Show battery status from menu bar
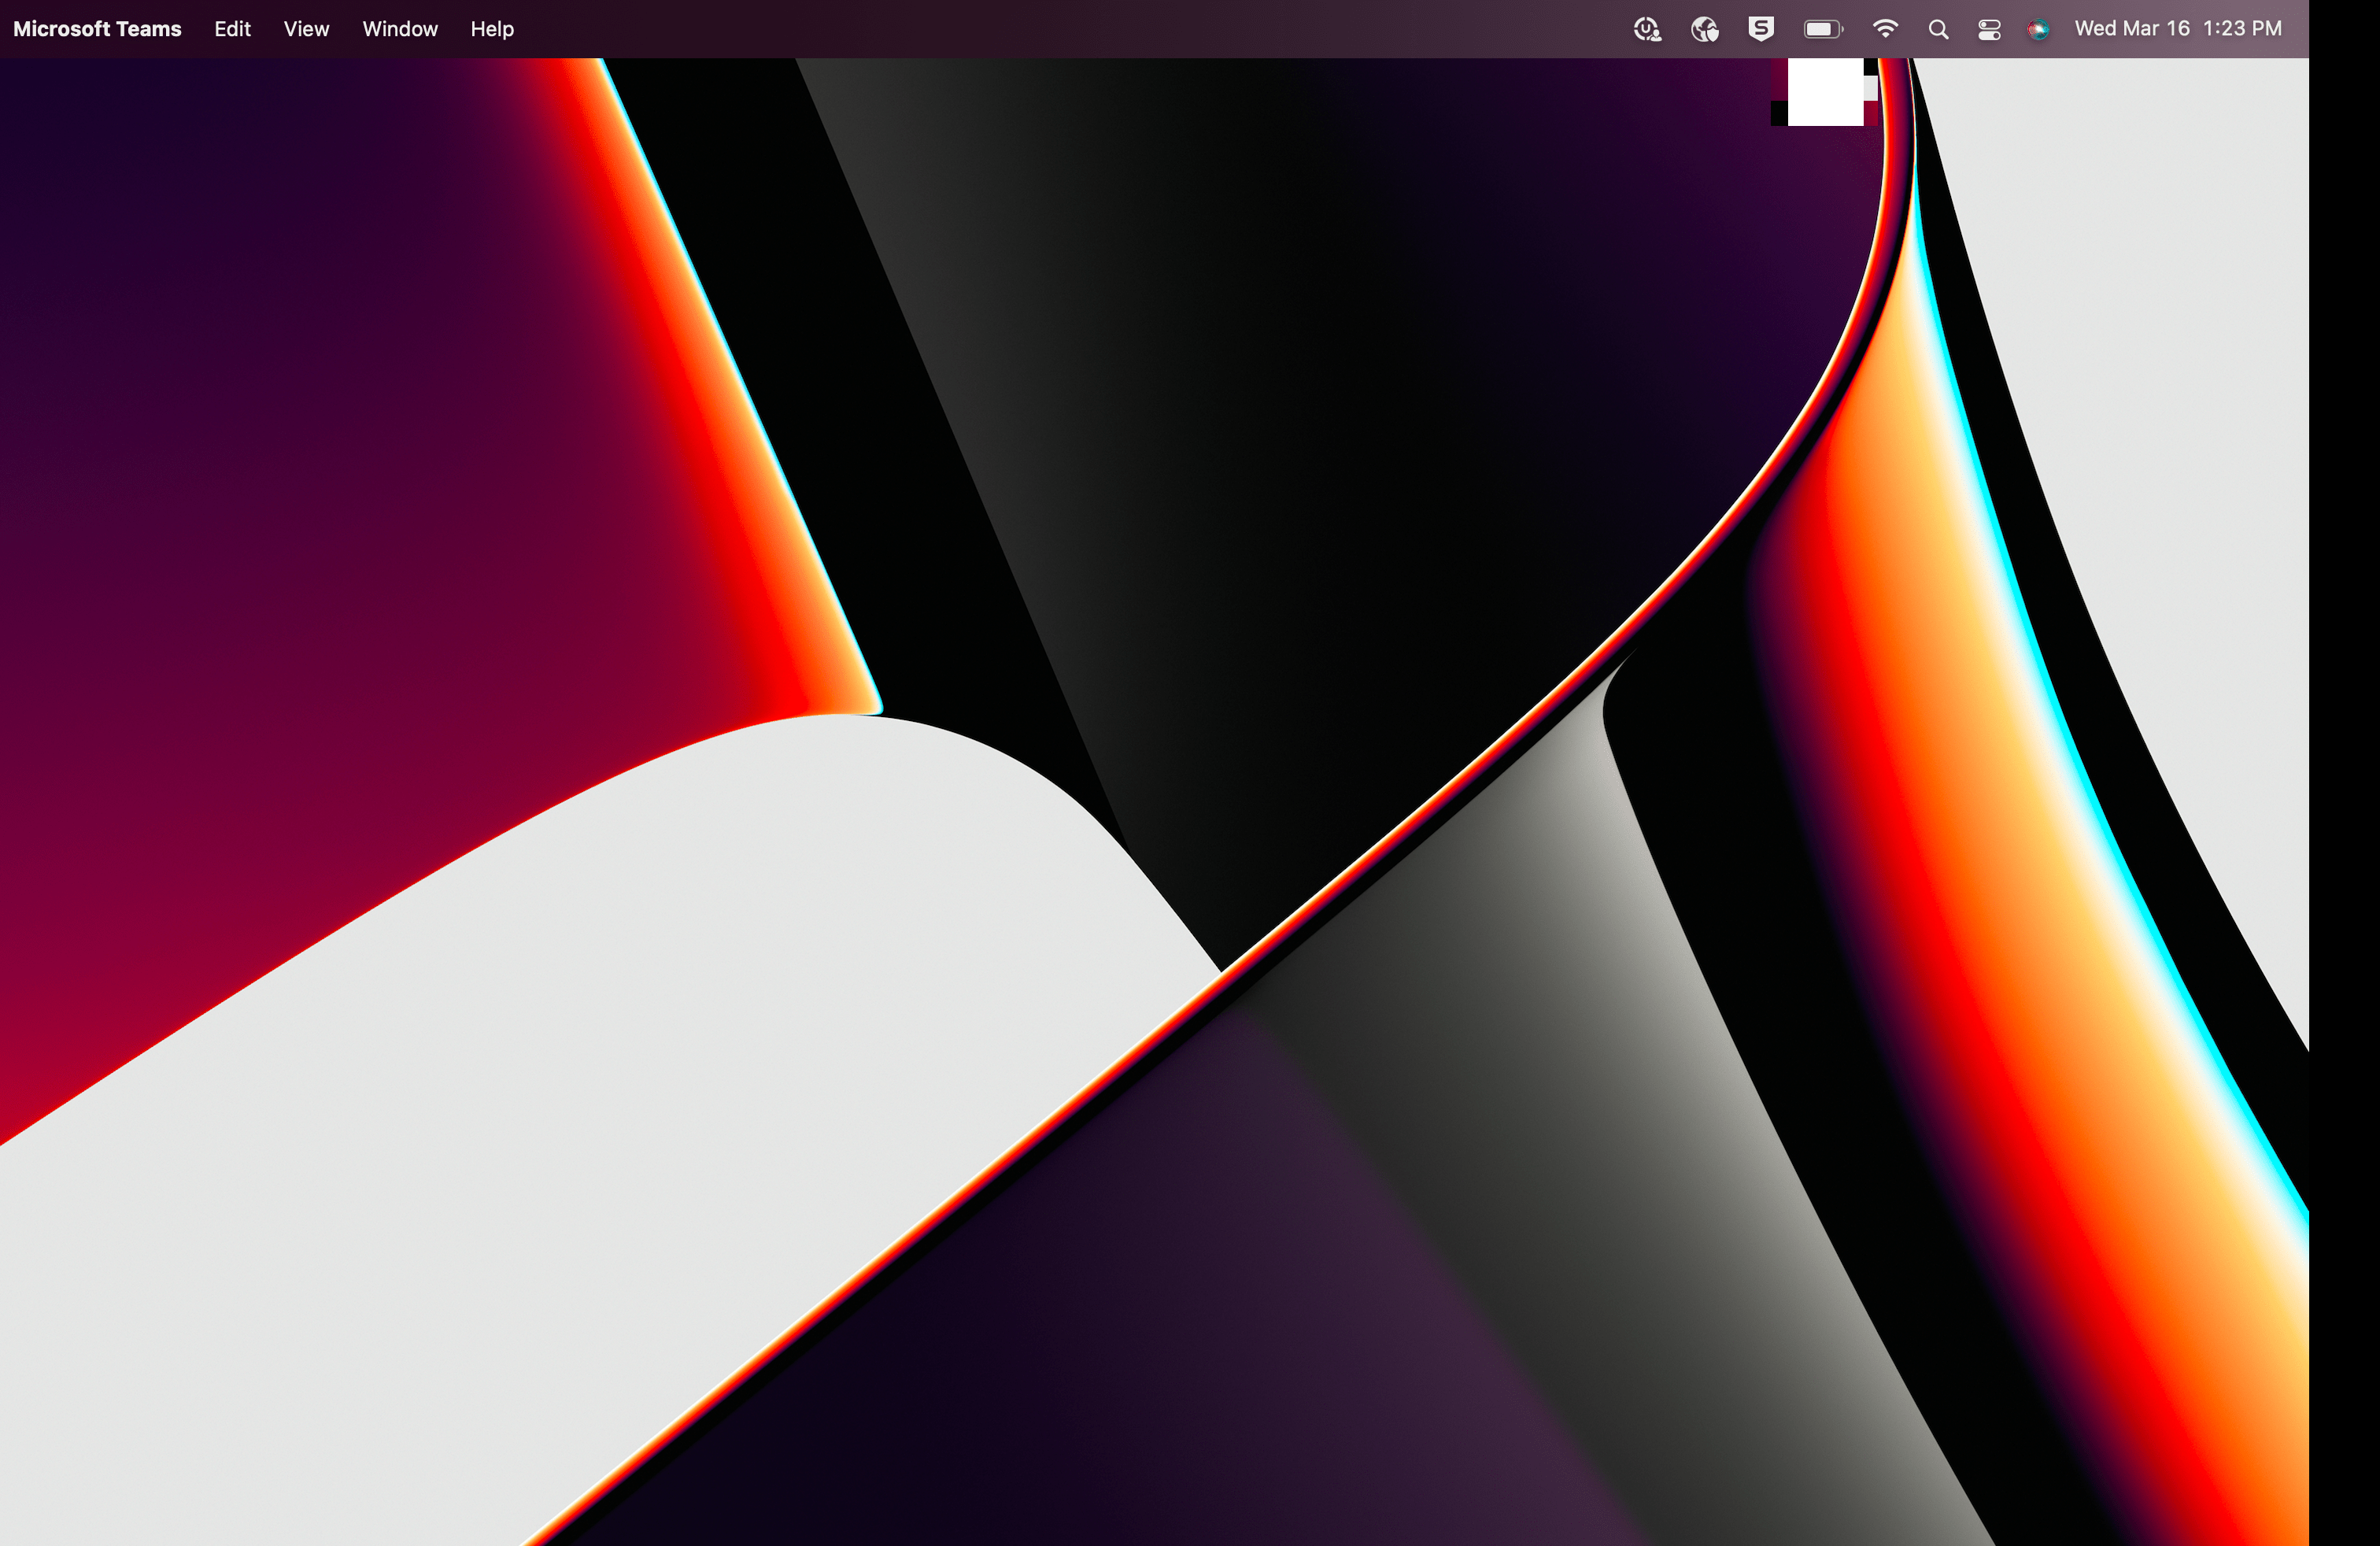 (x=1823, y=29)
